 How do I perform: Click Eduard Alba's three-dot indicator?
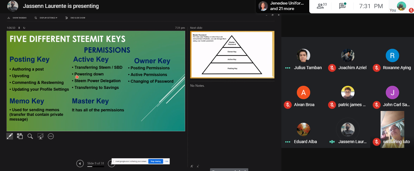[288, 142]
